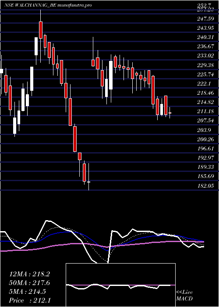The image size is (219, 307).
Task: Click the 50MA : 217.6 readout
Action: click(x=29, y=283)
